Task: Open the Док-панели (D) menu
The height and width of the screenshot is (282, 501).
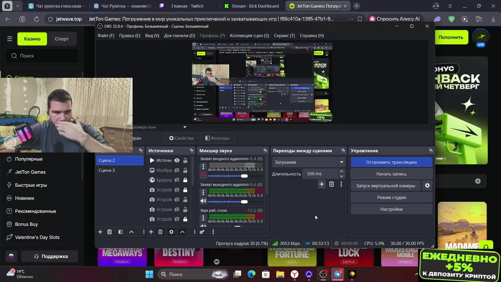Action: (179, 35)
